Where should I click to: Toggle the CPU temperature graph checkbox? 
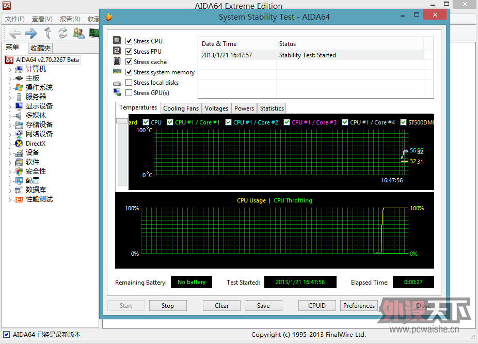[x=146, y=122]
